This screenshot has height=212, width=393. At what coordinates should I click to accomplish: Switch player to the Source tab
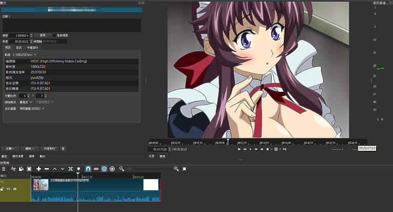[151, 156]
